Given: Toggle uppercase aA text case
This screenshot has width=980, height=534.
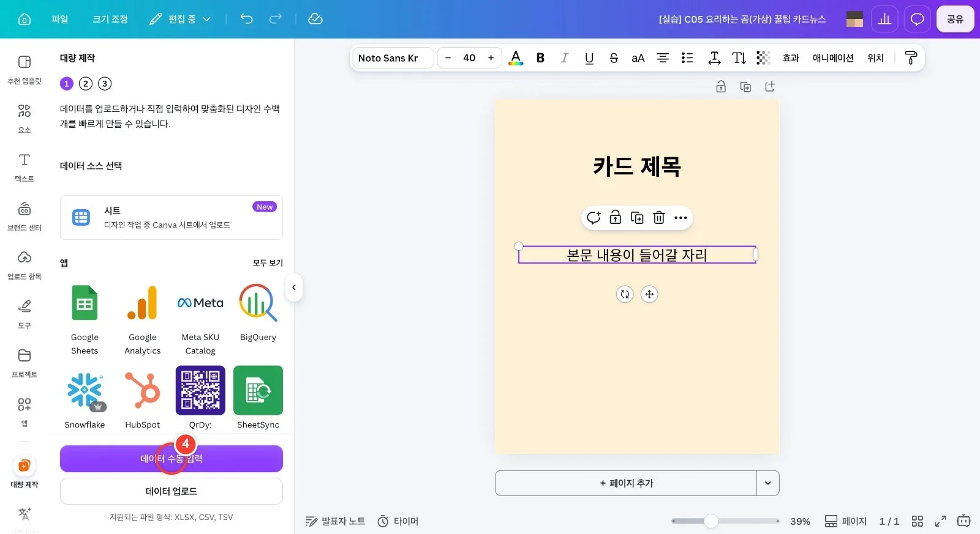Looking at the screenshot, I should click(638, 58).
